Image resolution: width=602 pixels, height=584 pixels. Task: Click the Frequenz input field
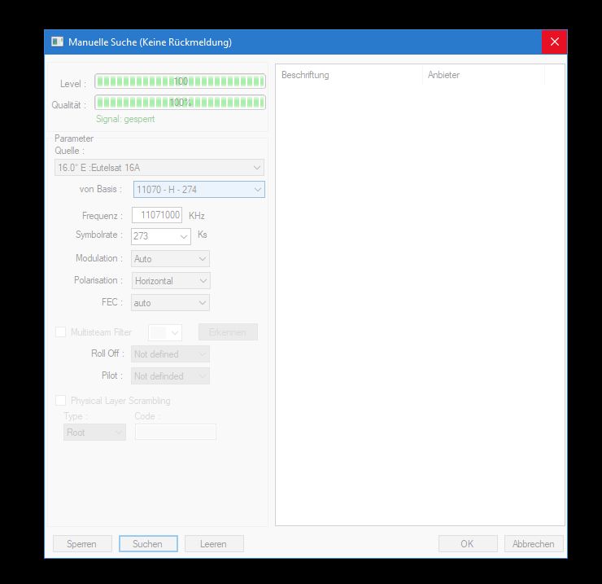pyautogui.click(x=157, y=215)
